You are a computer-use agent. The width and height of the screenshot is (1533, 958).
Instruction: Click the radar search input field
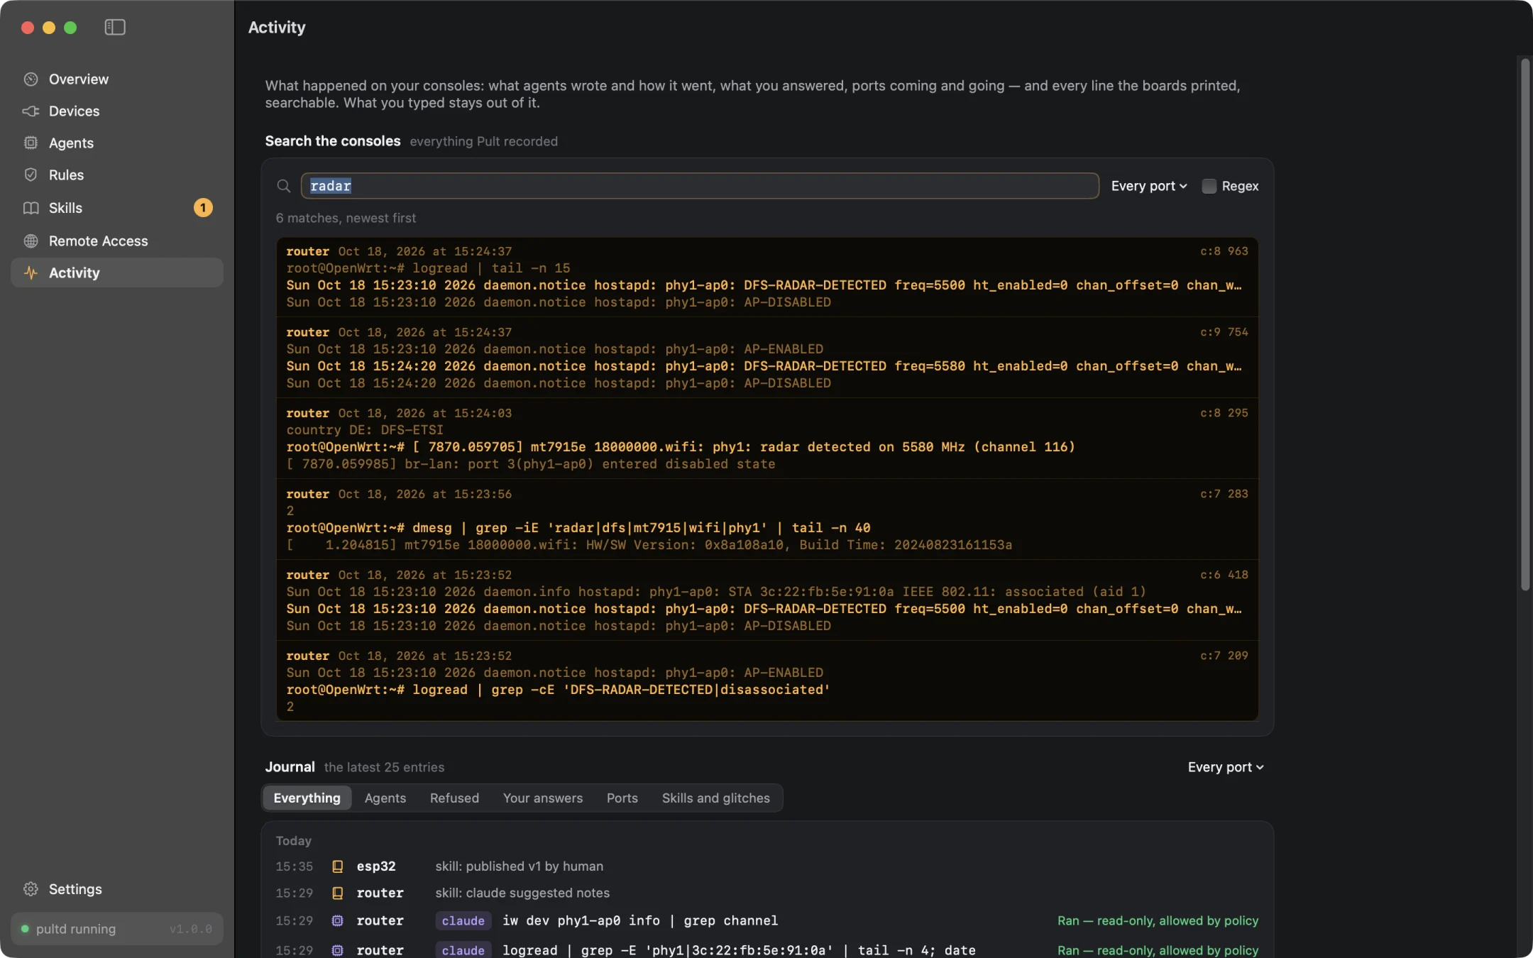(x=700, y=186)
